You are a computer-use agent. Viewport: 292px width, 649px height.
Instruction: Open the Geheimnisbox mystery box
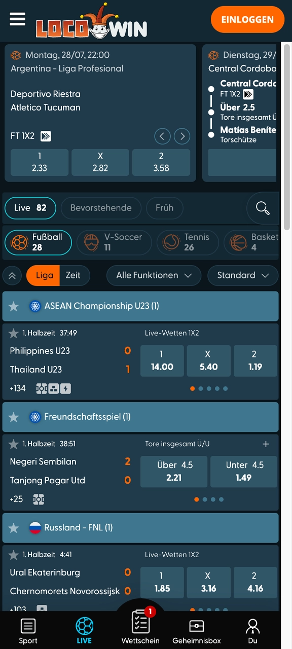click(x=197, y=631)
